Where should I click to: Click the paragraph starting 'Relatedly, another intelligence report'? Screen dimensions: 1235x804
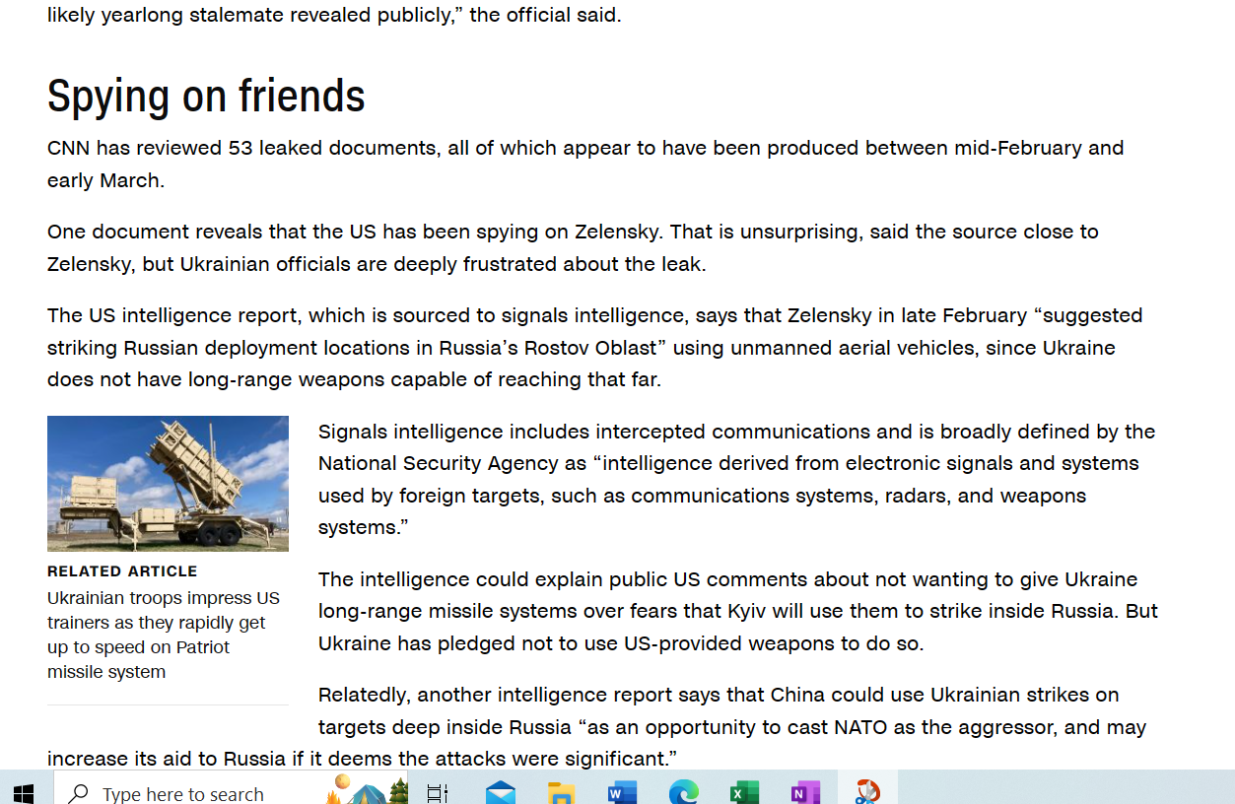(597, 727)
